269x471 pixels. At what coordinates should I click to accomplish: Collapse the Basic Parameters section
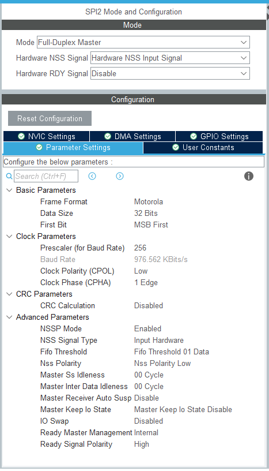click(9, 190)
